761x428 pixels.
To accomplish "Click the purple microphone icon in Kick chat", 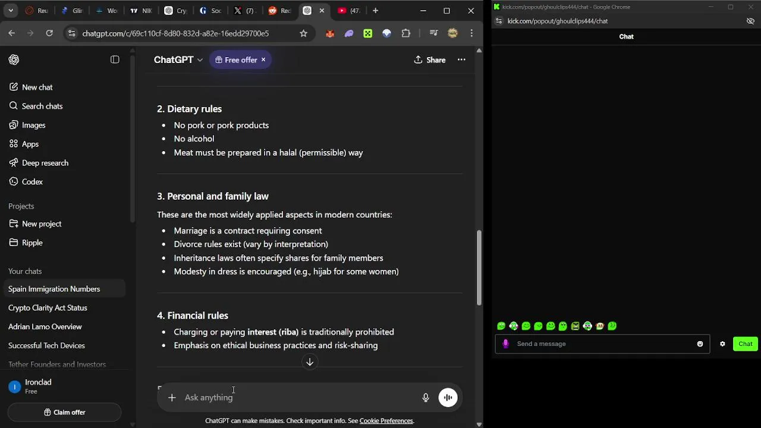I will tap(506, 344).
